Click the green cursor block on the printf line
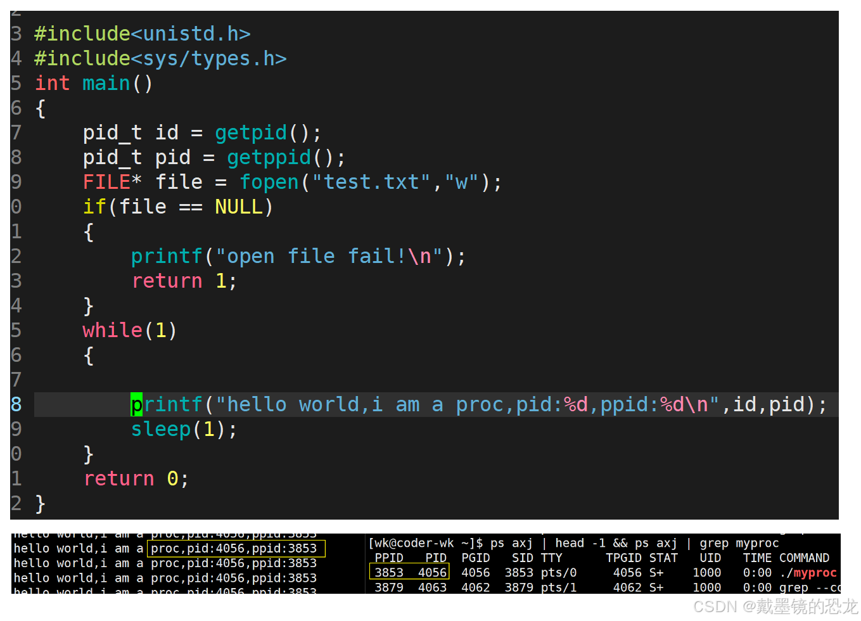 [x=137, y=404]
